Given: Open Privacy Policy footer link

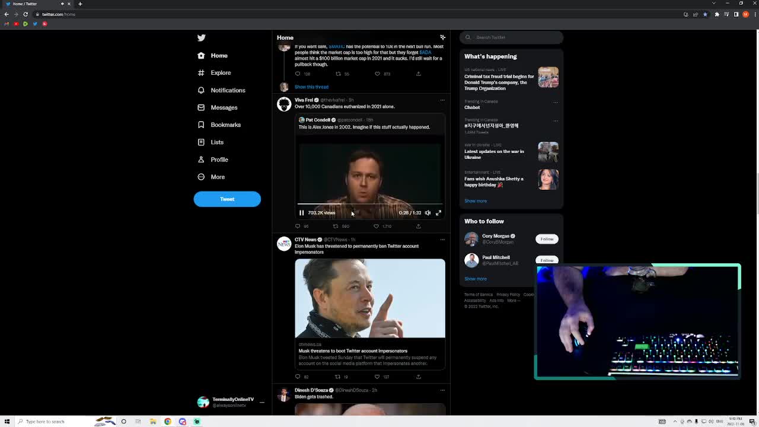Looking at the screenshot, I should 508,295.
